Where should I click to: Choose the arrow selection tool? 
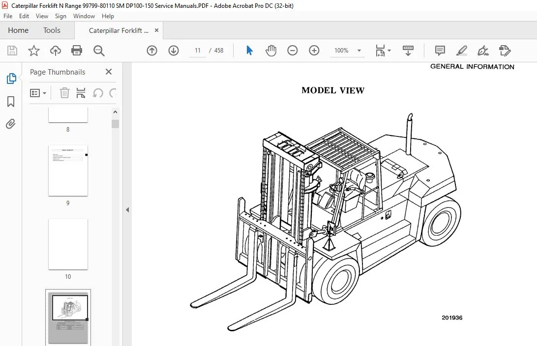[x=249, y=51]
